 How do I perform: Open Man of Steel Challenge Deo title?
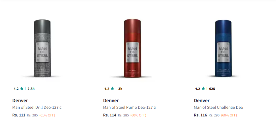pos(218,107)
